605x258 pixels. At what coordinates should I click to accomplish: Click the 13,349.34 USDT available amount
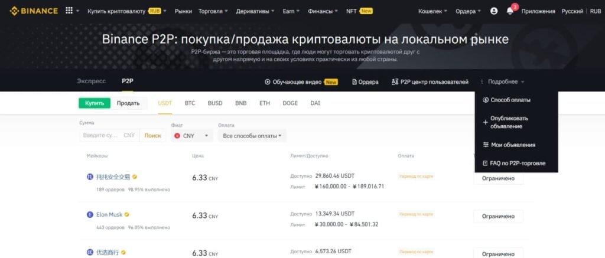[x=335, y=214]
